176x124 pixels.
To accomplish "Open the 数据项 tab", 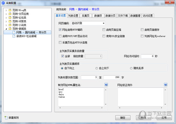I will coord(98,16).
